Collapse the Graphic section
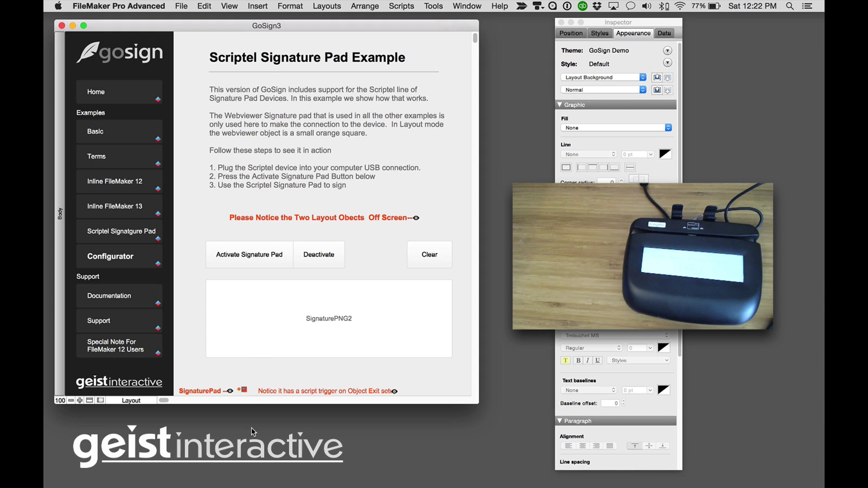Viewport: 868px width, 488px height. [x=559, y=105]
